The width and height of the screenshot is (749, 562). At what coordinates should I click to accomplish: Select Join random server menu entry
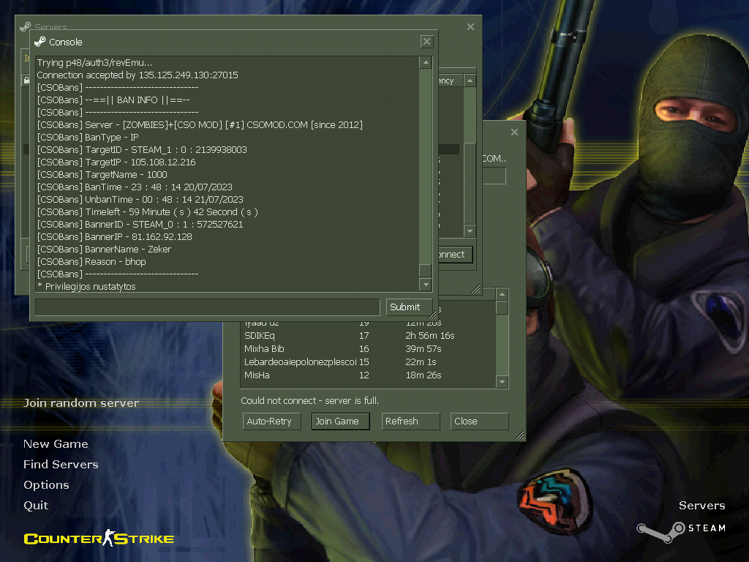pos(81,403)
